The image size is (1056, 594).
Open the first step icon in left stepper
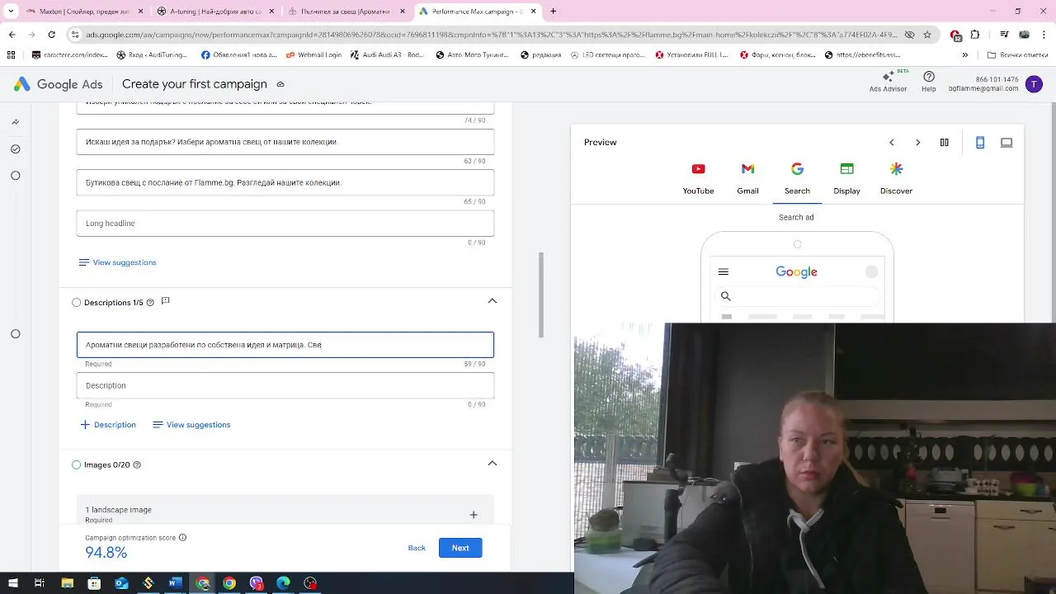pos(15,122)
